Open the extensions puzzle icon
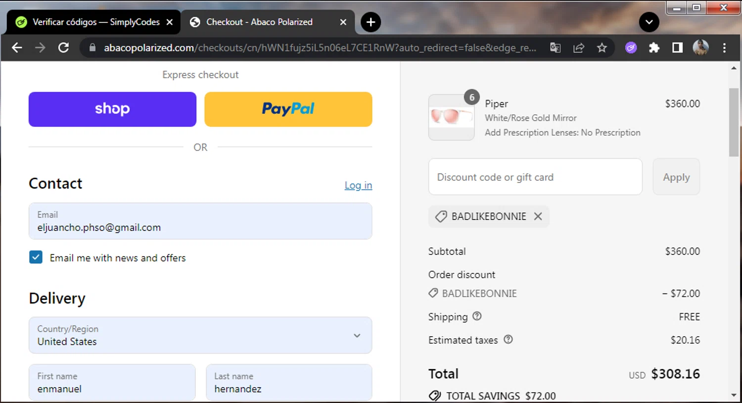Viewport: 742px width, 403px height. (654, 48)
